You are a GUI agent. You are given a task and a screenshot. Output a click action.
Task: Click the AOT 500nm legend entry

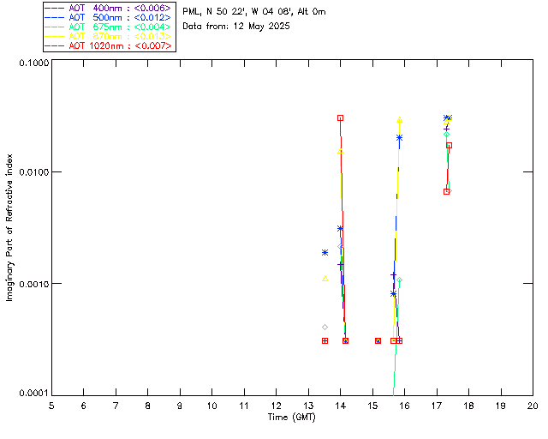pyautogui.click(x=108, y=17)
